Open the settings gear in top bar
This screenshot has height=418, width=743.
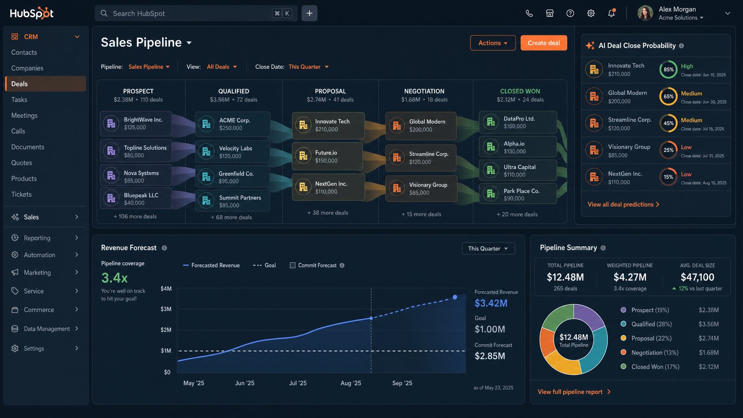tap(591, 13)
